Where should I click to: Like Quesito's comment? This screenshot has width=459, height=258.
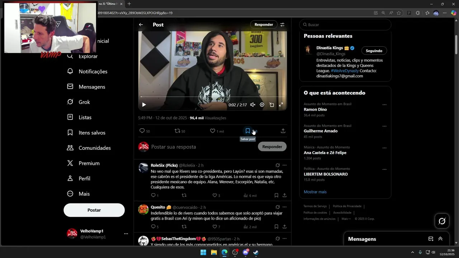[216, 226]
